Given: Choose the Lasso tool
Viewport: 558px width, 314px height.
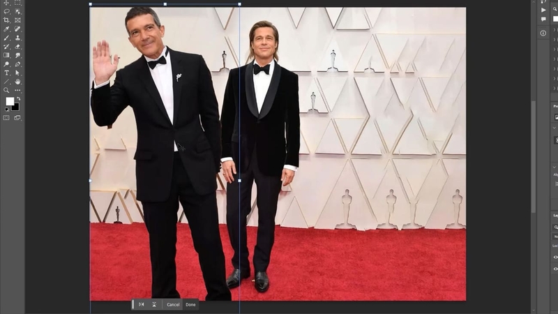Looking at the screenshot, I should tap(6, 11).
